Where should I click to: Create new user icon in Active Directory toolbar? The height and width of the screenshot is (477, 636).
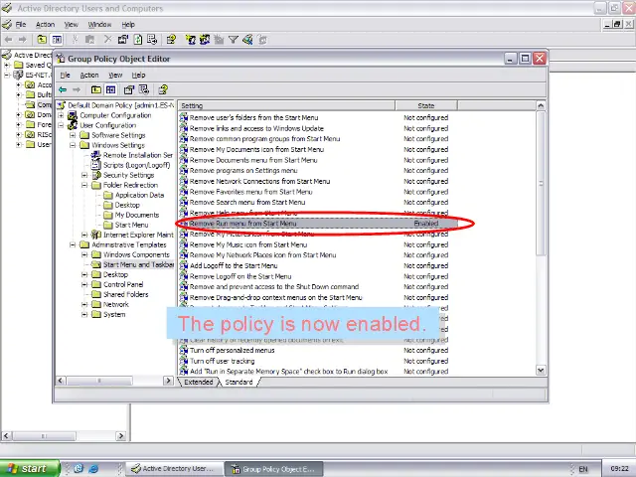click(190, 40)
